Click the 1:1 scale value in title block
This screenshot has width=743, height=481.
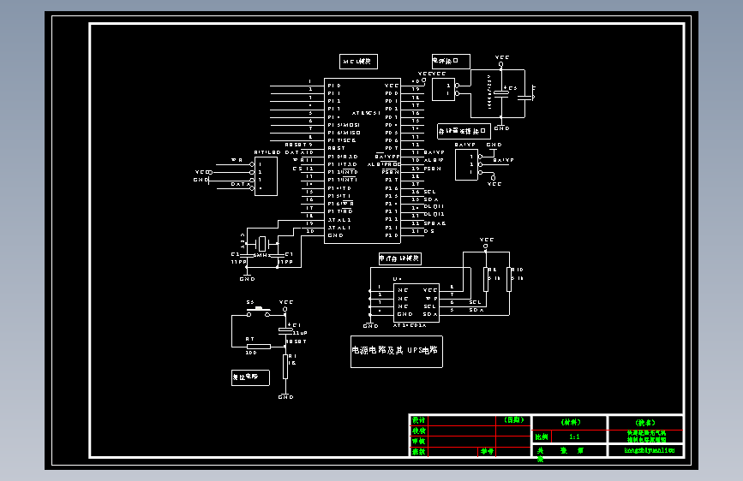tap(574, 436)
